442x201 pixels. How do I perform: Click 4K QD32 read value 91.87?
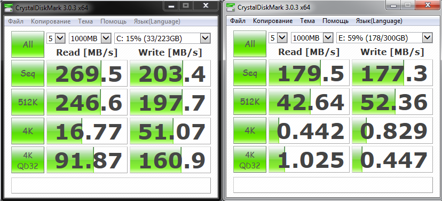tap(88, 160)
